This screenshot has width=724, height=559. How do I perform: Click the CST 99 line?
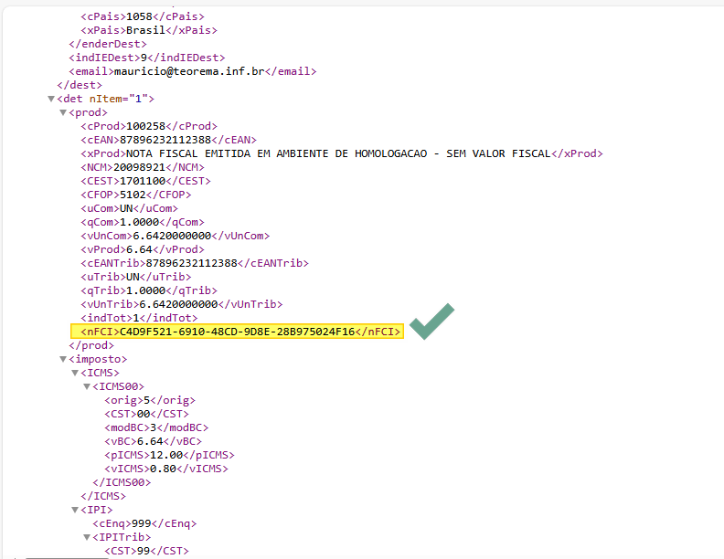[146, 551]
